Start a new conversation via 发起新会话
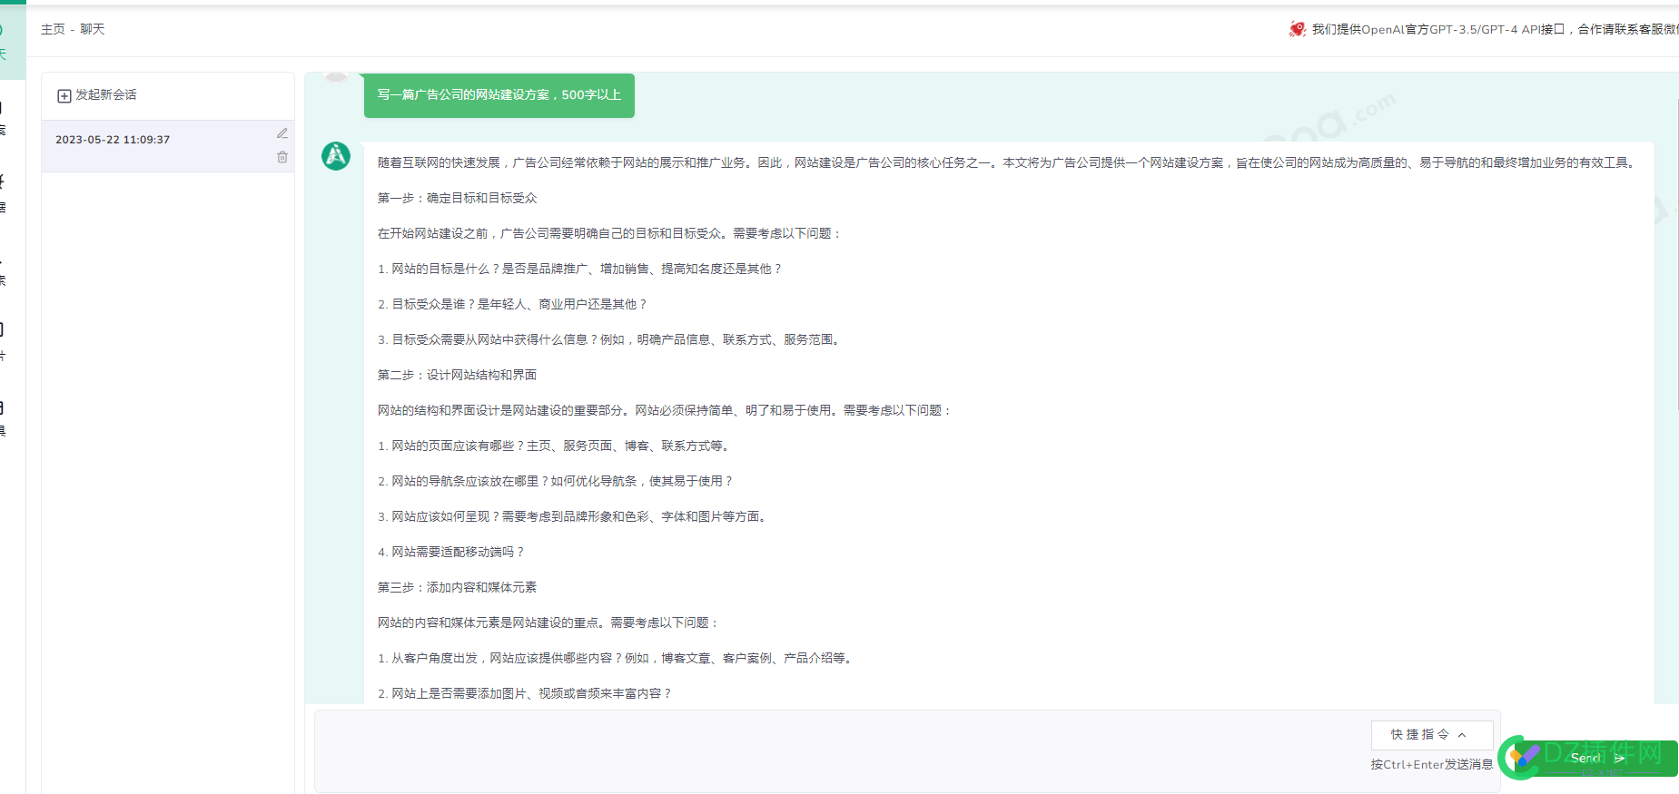The image size is (1679, 794). point(97,95)
